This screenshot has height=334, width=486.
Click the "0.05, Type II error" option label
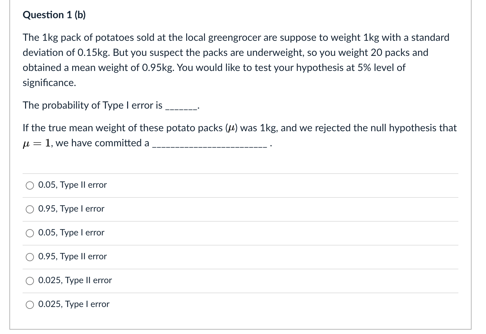72,185
